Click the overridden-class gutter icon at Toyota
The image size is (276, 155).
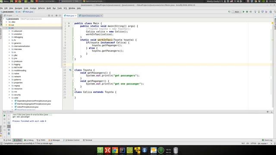point(70,70)
